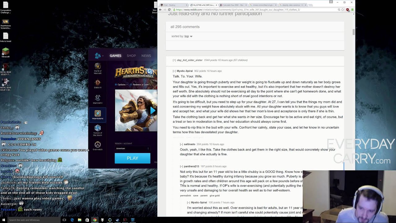The width and height of the screenshot is (396, 223).
Task: Open Hearthstone Screenshot desktop icon
Action: tap(5, 24)
